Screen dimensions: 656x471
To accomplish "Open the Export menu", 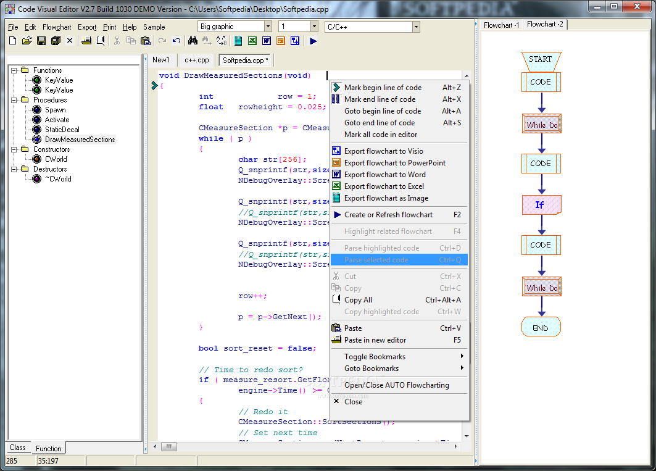I will click(x=87, y=27).
